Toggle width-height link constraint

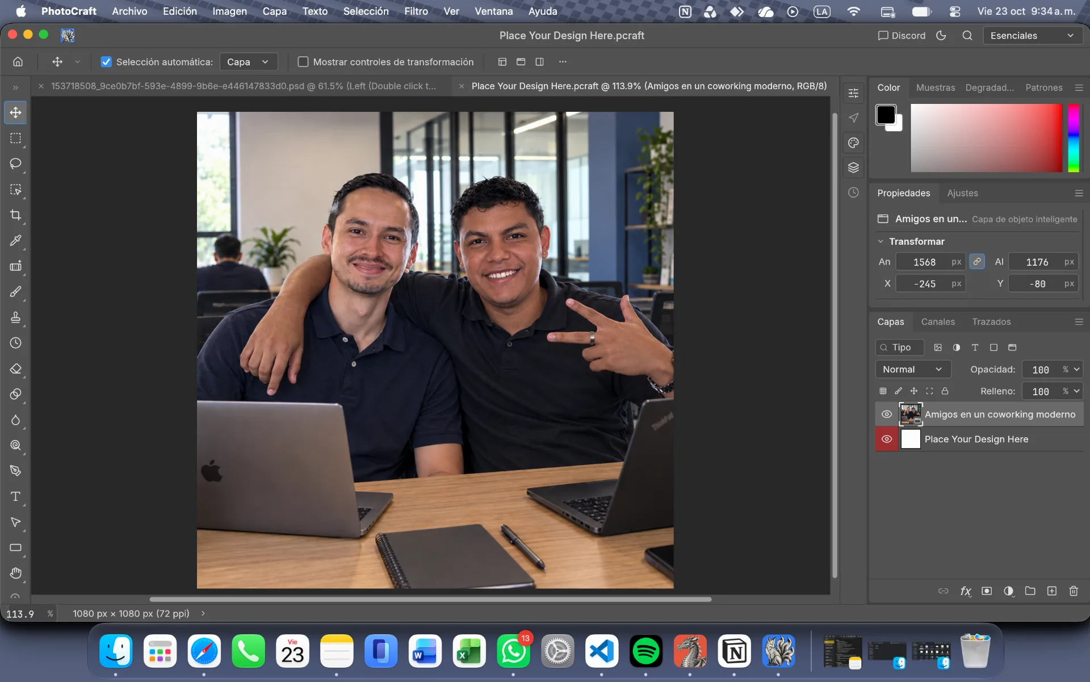(977, 262)
